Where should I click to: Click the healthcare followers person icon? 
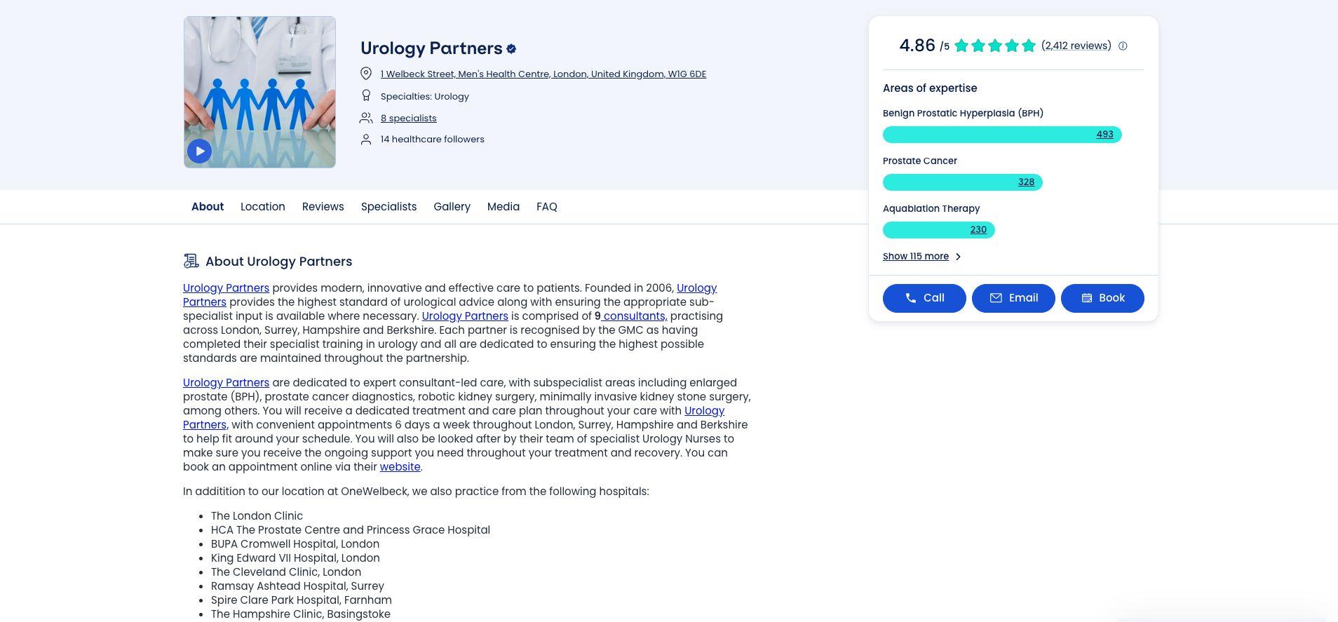(365, 139)
